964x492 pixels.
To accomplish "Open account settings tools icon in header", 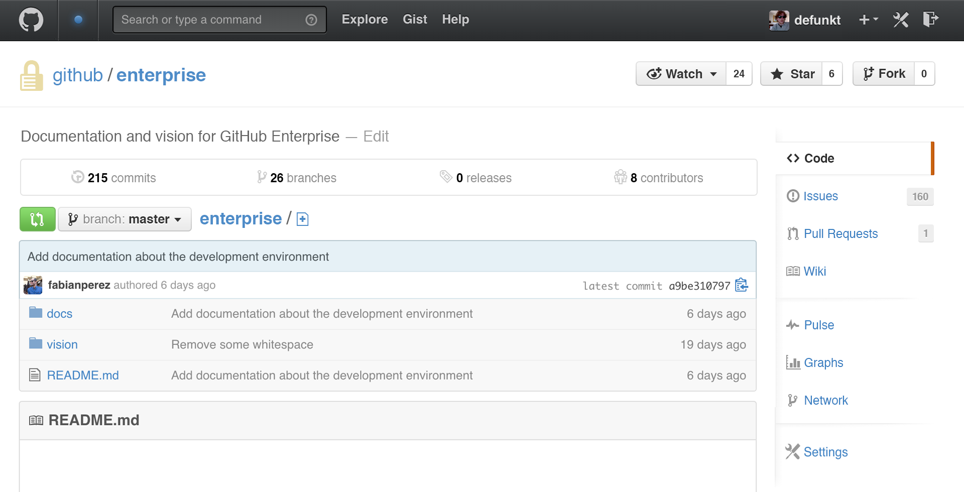I will pyautogui.click(x=901, y=20).
